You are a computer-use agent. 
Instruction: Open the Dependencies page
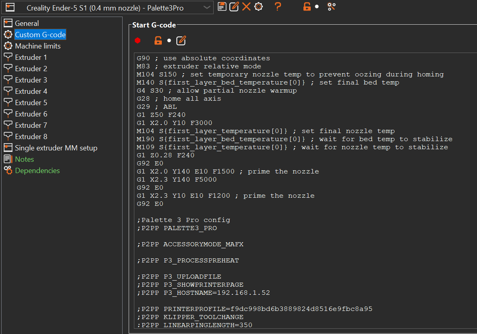(37, 171)
